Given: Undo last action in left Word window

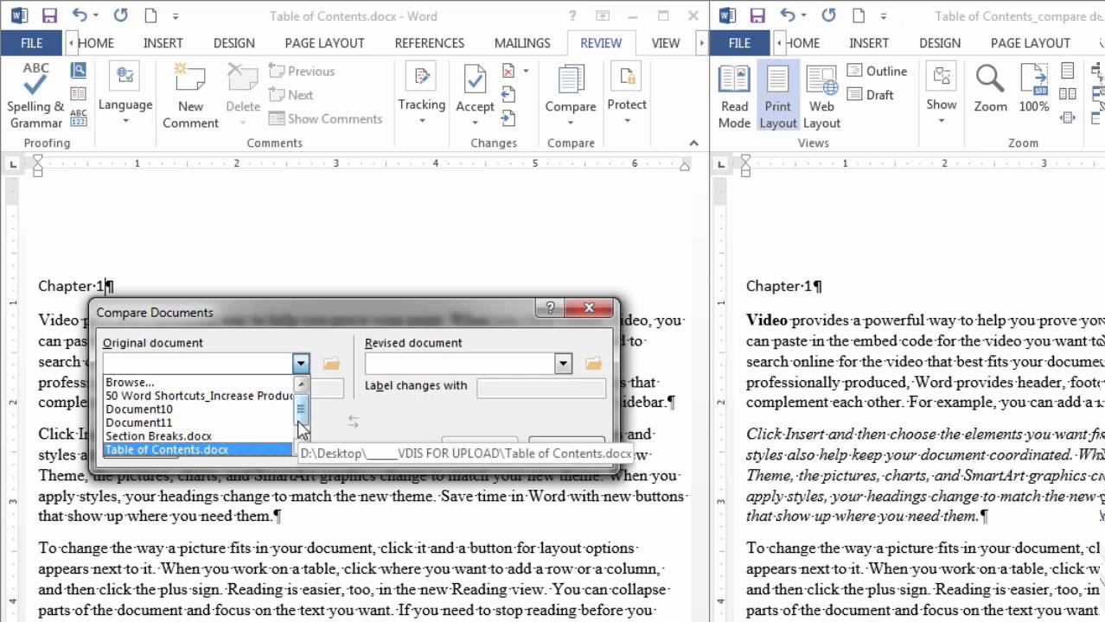Looking at the screenshot, I should 79,16.
